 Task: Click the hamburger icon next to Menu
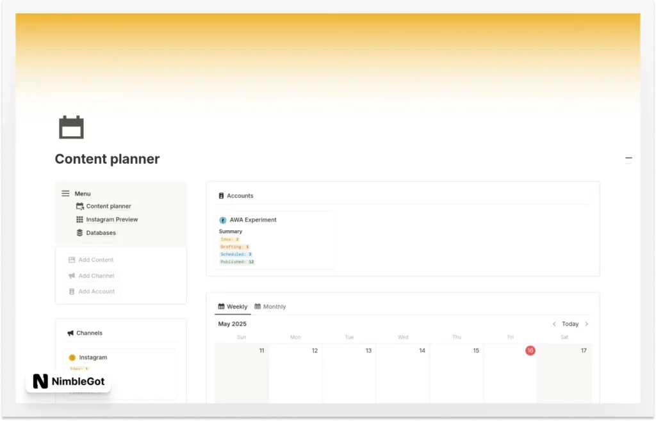tap(65, 193)
